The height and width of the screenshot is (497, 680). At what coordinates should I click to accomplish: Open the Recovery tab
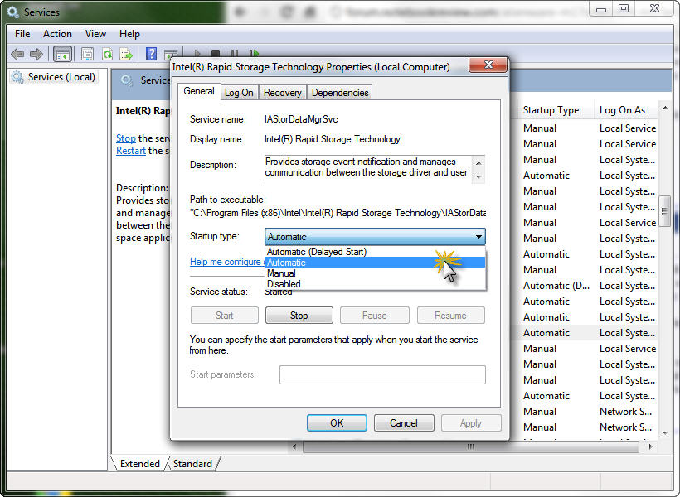point(282,93)
